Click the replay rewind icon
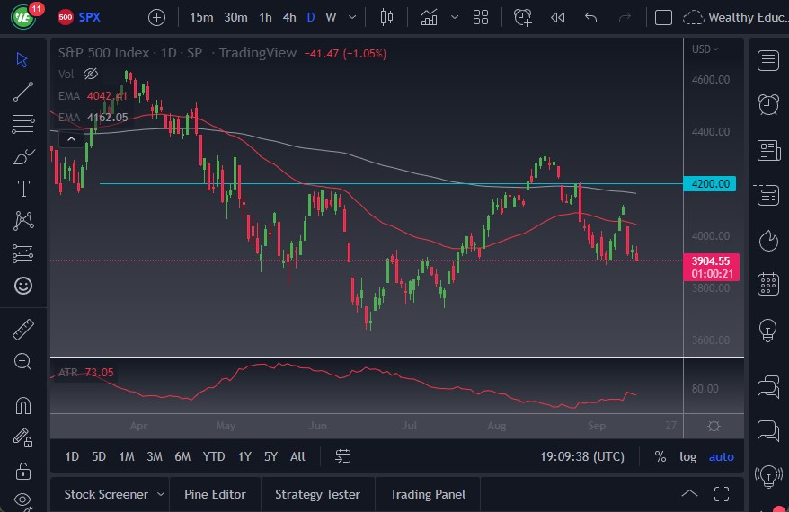The image size is (789, 512). point(557,17)
